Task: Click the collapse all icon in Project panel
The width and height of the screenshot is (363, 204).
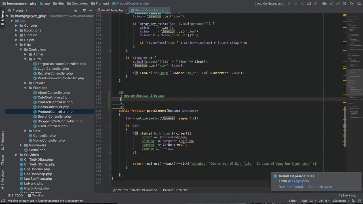Action: [76, 10]
